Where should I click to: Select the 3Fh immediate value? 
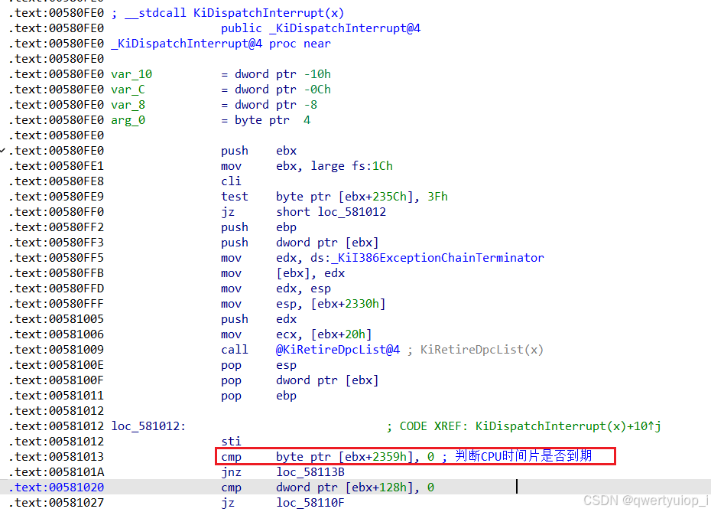[x=437, y=197]
